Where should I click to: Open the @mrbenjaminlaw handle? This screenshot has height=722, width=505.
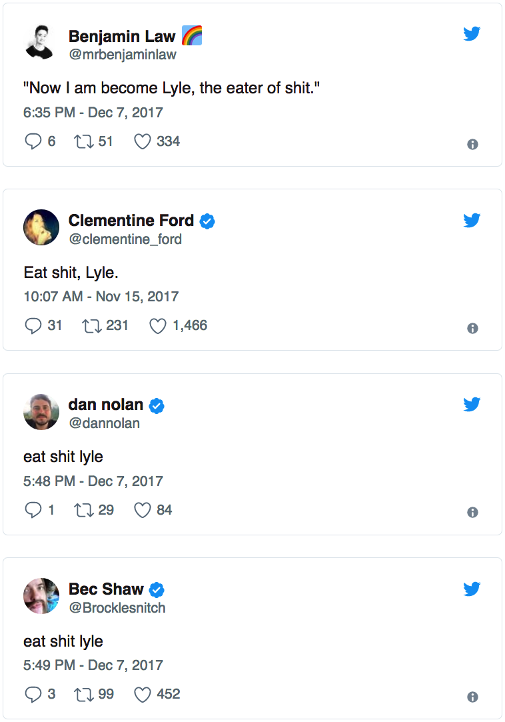click(x=122, y=55)
